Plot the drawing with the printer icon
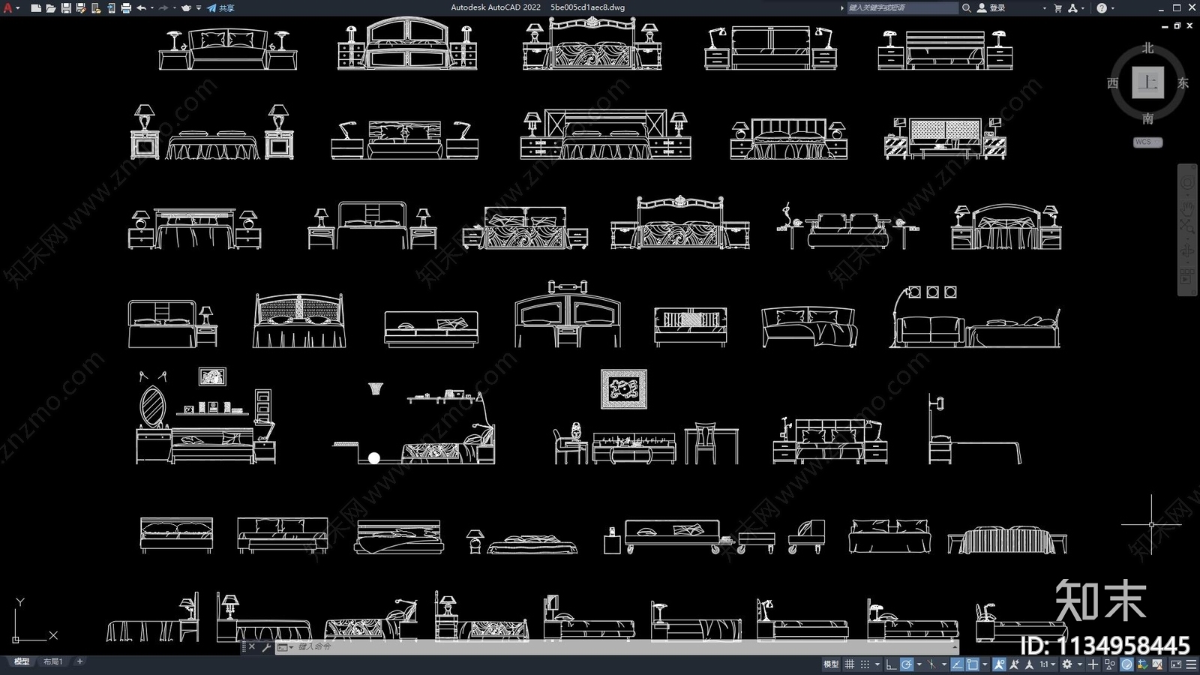Image resolution: width=1200 pixels, height=675 pixels. 126,7
